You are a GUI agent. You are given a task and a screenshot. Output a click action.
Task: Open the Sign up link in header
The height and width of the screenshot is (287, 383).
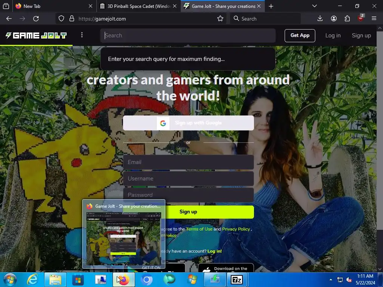click(361, 36)
